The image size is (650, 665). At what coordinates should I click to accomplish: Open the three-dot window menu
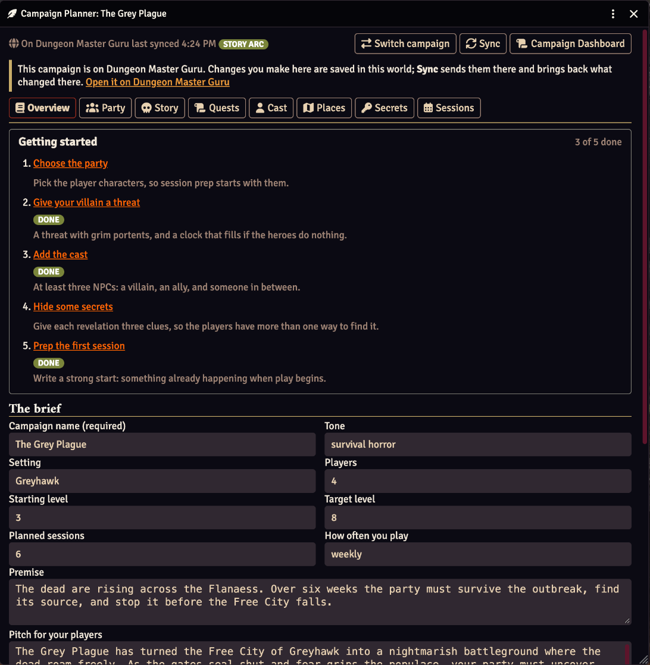[612, 14]
